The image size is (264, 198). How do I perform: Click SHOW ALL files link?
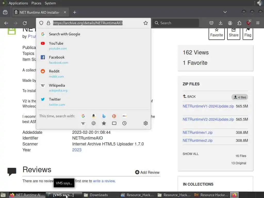[191, 154]
